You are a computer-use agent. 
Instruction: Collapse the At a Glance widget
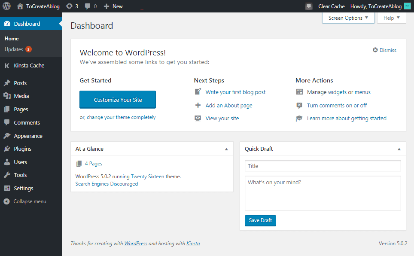(226, 149)
